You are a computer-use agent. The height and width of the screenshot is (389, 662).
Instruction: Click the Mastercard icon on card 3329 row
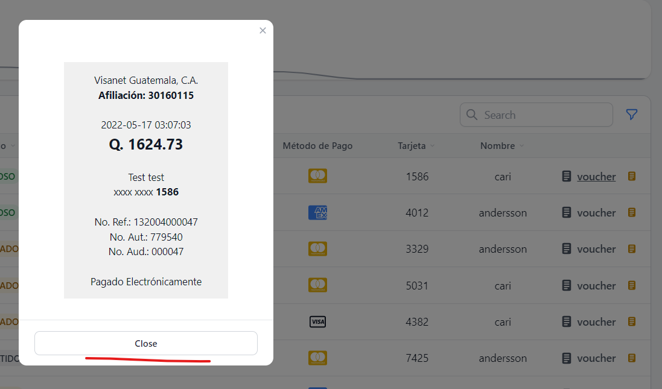(317, 248)
